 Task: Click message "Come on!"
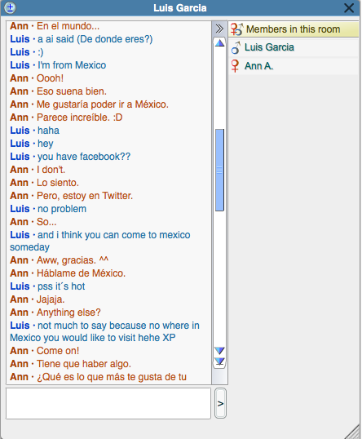58,351
